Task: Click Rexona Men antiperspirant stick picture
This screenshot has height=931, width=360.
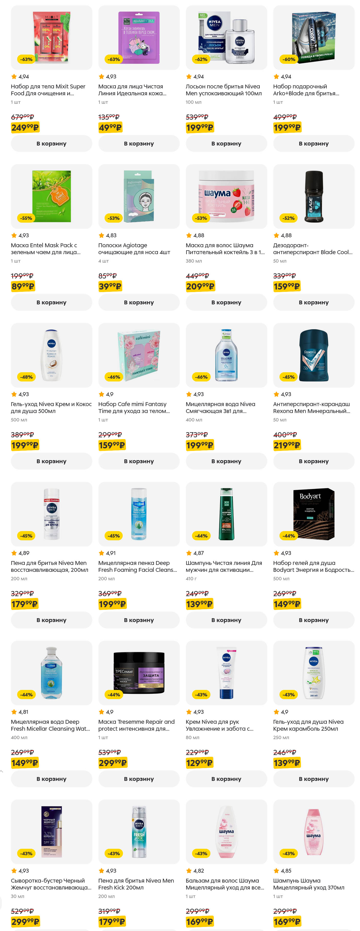Action: (313, 355)
